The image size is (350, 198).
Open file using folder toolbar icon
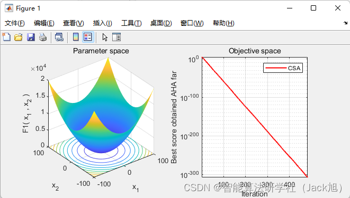point(19,37)
